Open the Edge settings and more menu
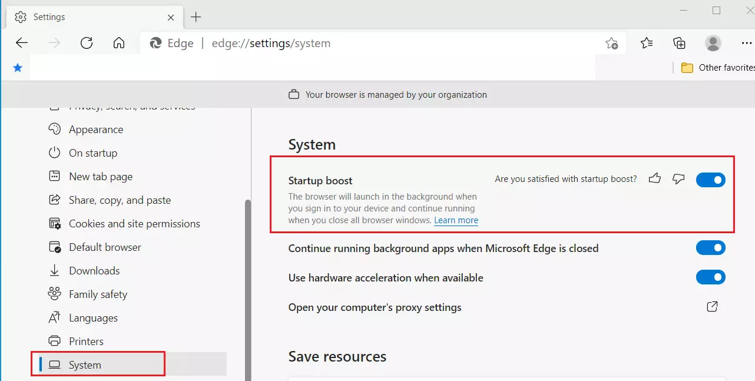 [x=747, y=42]
